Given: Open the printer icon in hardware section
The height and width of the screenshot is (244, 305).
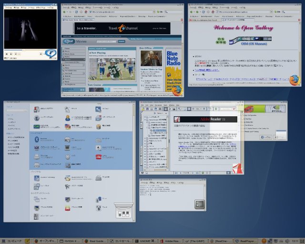Looking at the screenshot, I should tap(37, 157).
